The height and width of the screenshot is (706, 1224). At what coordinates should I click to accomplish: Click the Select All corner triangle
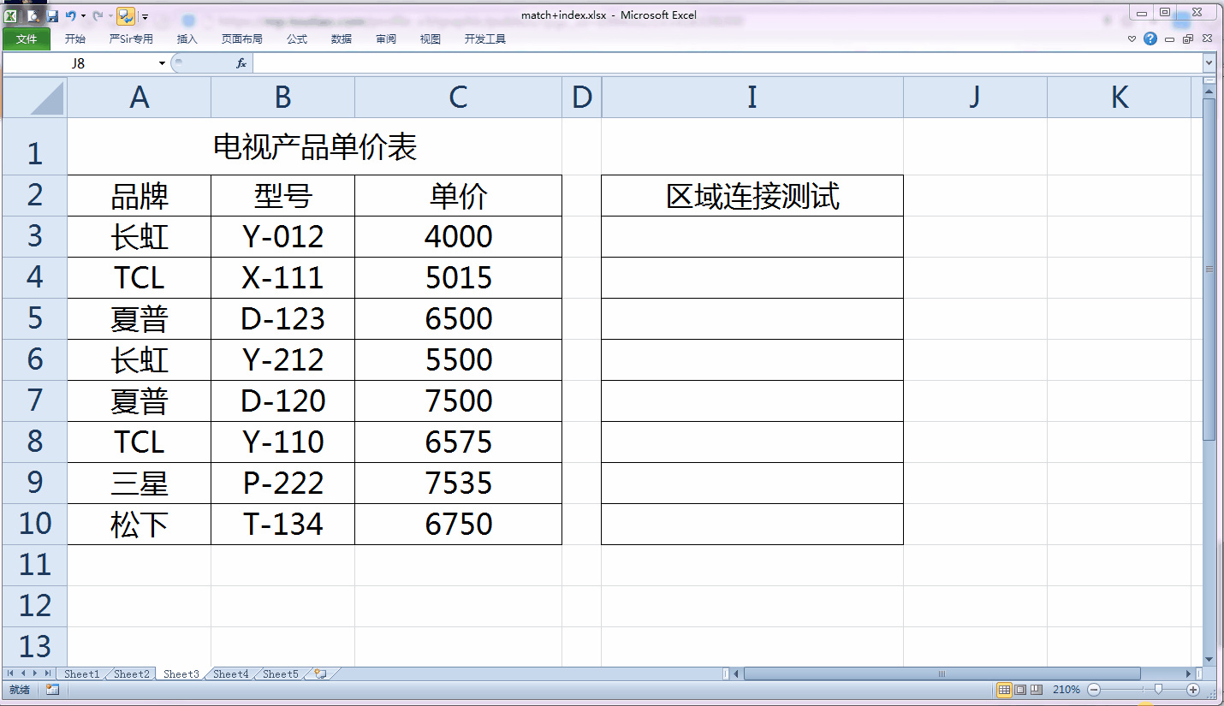(35, 98)
